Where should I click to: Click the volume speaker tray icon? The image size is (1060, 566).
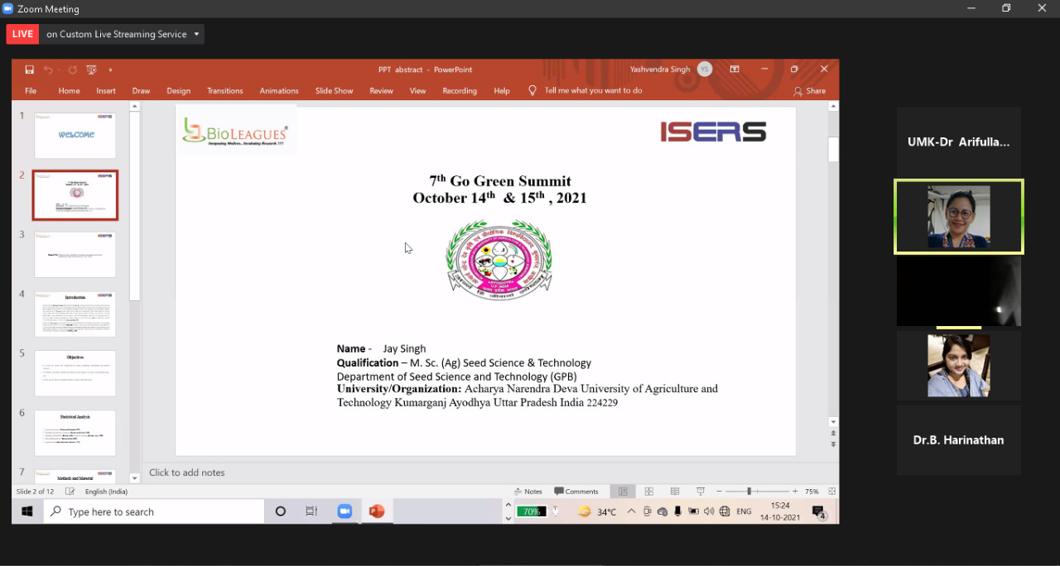click(709, 511)
